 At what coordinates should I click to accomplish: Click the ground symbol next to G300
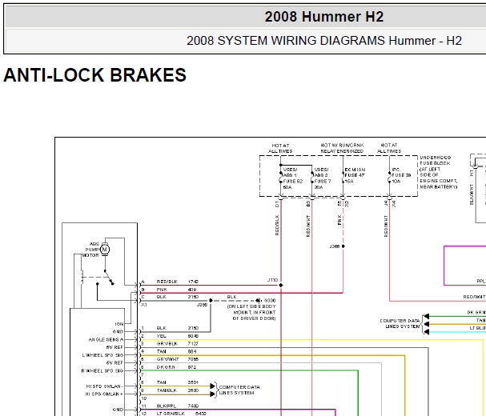258,301
